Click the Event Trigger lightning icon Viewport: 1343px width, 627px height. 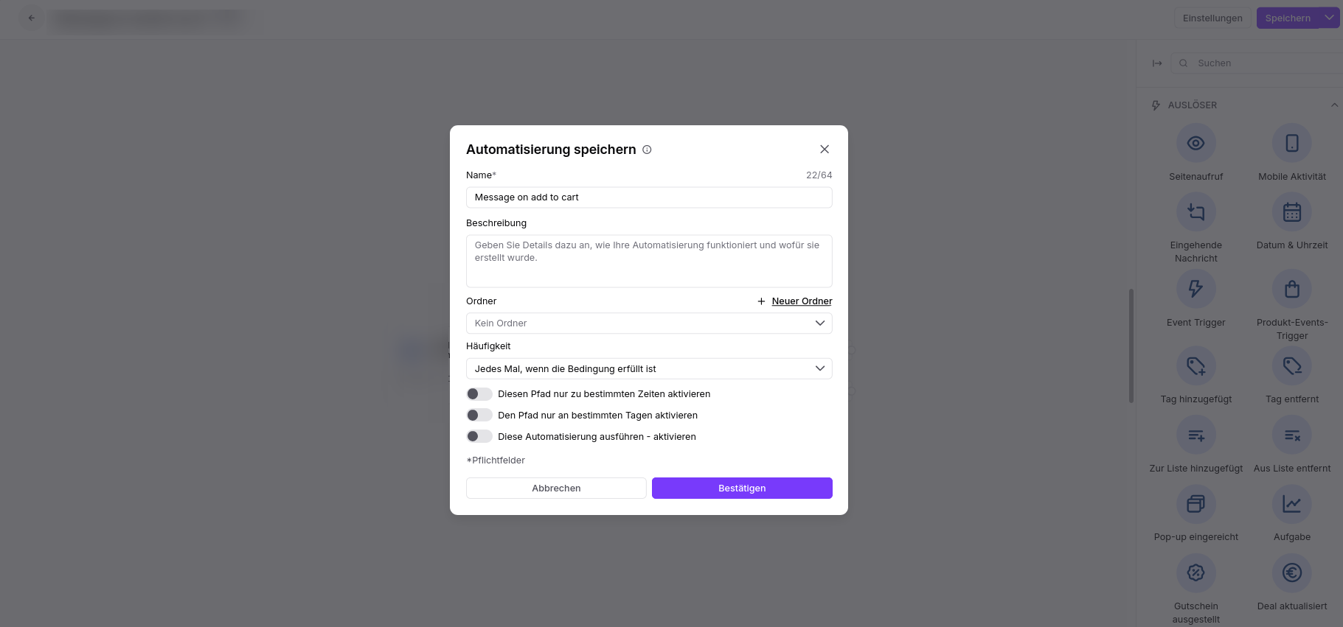pos(1195,289)
